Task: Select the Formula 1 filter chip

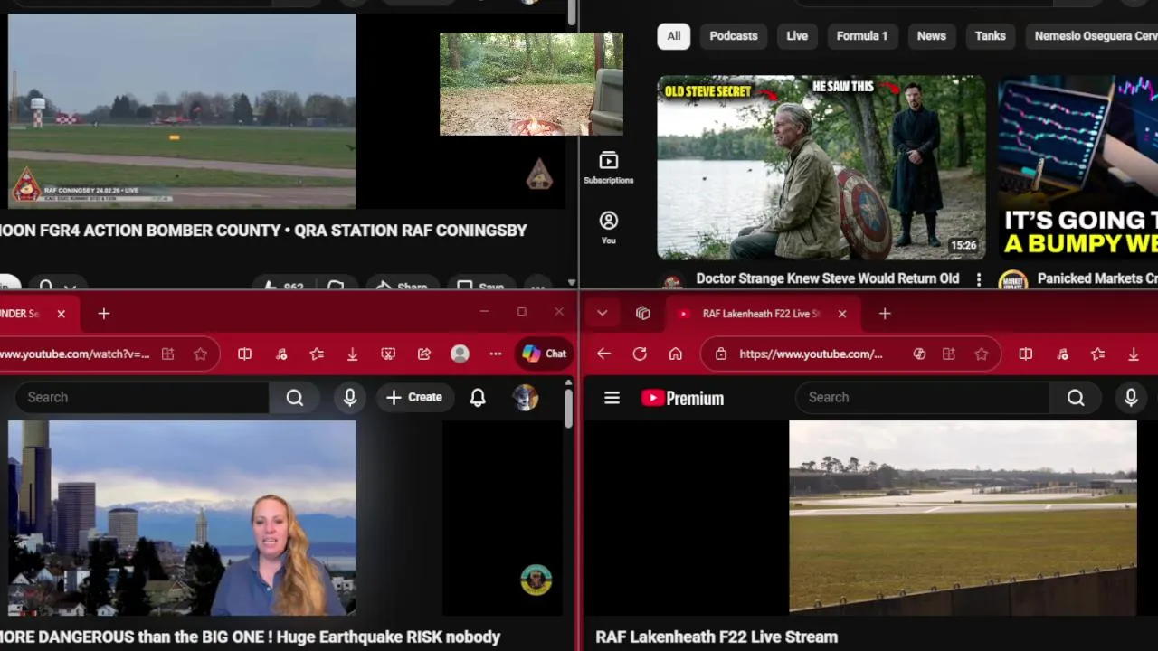Action: pyautogui.click(x=862, y=36)
